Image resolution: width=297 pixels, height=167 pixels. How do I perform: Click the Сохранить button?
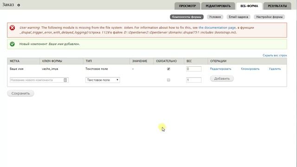click(20, 93)
